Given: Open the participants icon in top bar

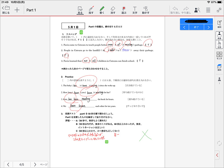Looking at the screenshot, I should [197, 10].
